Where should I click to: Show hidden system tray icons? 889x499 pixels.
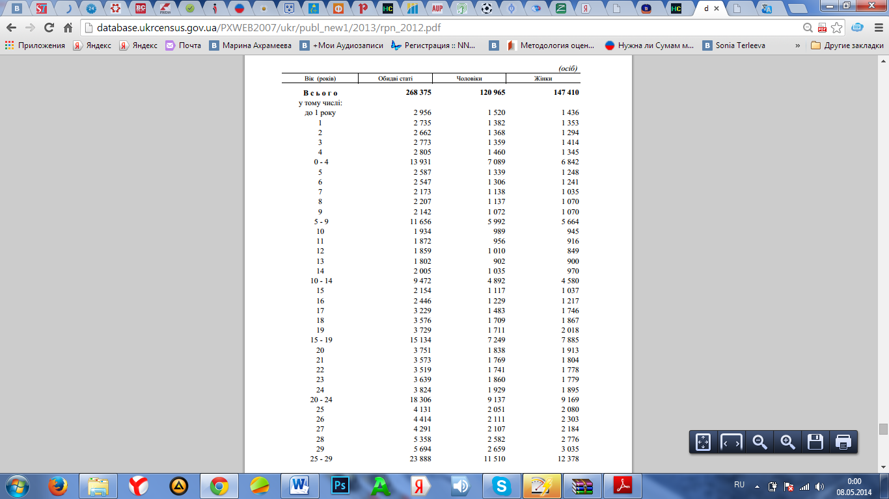point(758,485)
